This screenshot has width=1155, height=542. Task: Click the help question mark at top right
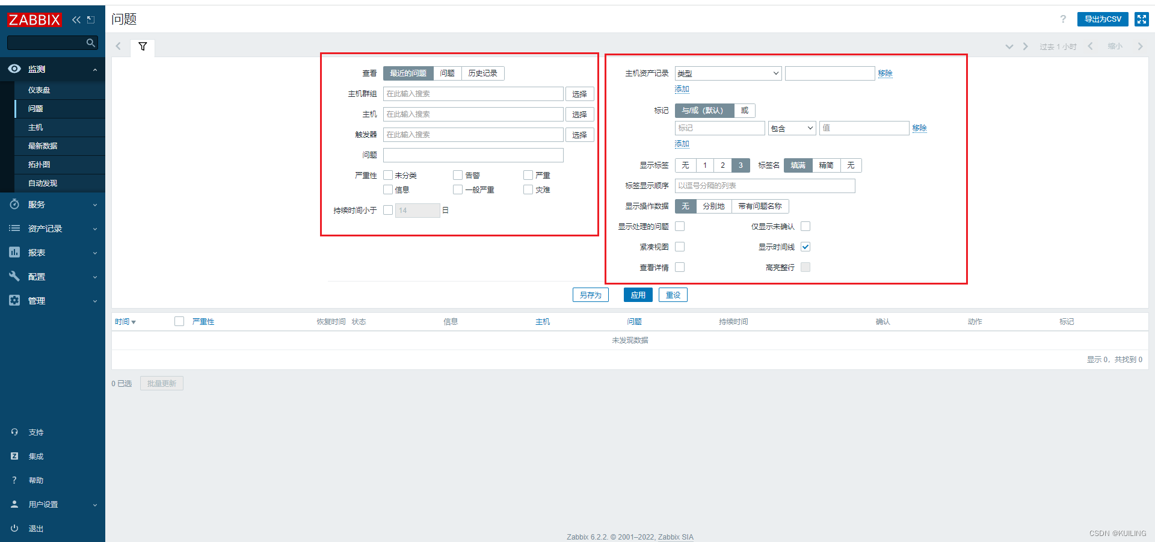tap(1063, 19)
